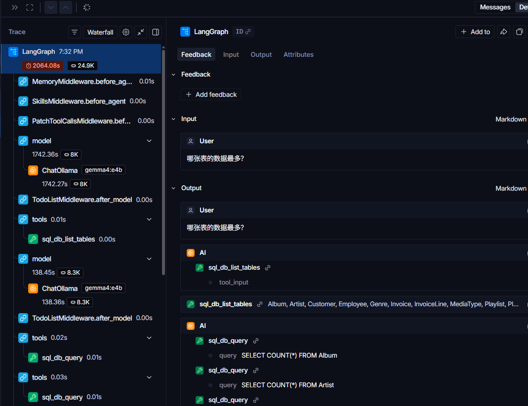Change Input format from Markdown
528x406 pixels.
click(x=511, y=119)
